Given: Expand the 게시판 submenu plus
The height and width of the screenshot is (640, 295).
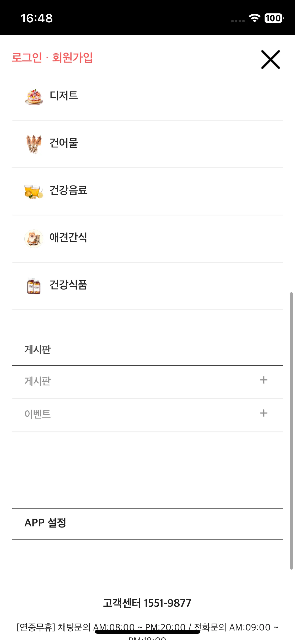Looking at the screenshot, I should click(264, 380).
